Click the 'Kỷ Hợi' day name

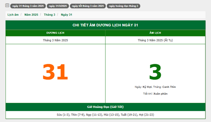tap(147, 87)
